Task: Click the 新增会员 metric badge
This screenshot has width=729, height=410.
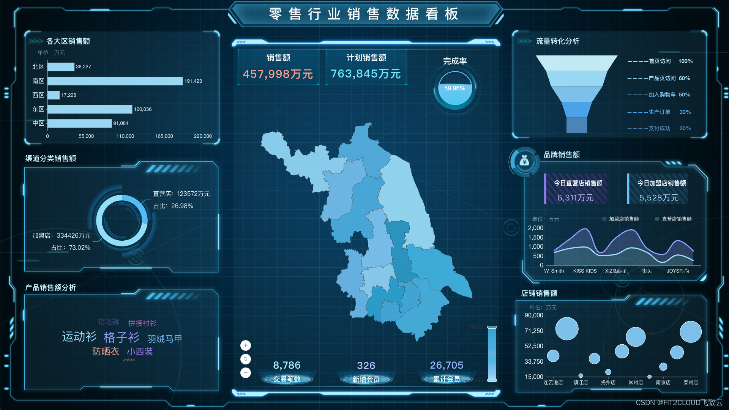Action: pos(366,379)
